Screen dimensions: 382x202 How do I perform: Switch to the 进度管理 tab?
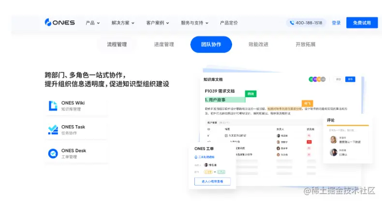point(164,44)
